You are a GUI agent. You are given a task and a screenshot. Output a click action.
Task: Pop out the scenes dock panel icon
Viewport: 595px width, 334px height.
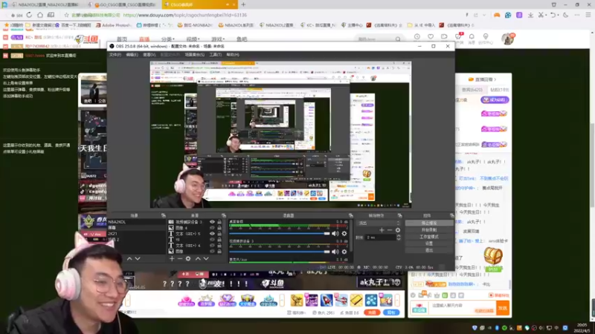[x=163, y=215]
